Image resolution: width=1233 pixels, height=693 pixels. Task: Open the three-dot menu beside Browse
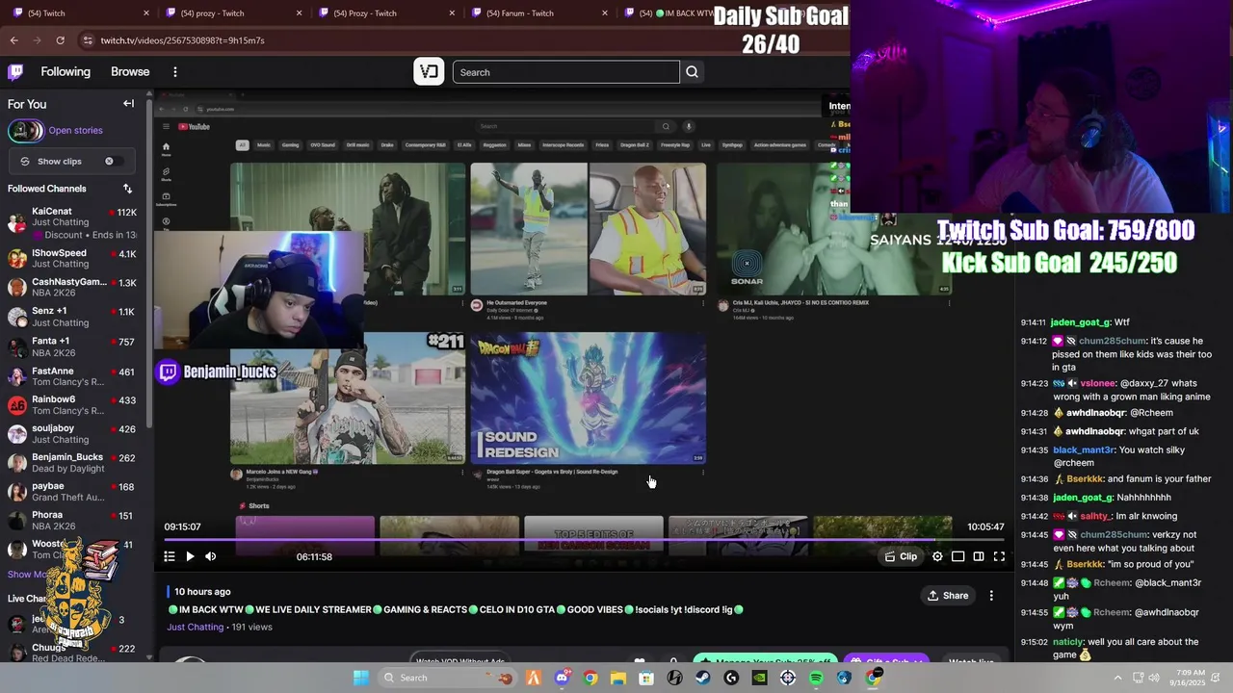pyautogui.click(x=174, y=72)
